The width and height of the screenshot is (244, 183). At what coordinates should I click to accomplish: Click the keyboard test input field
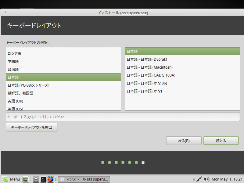[x=123, y=117]
